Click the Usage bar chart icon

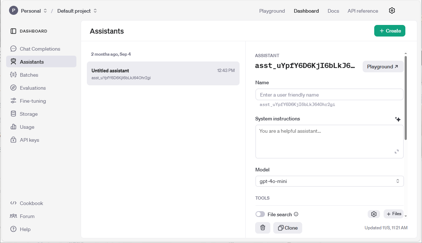(x=13, y=127)
